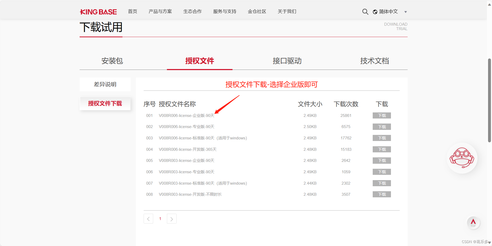Open the 服务与支持 menu

pyautogui.click(x=225, y=11)
